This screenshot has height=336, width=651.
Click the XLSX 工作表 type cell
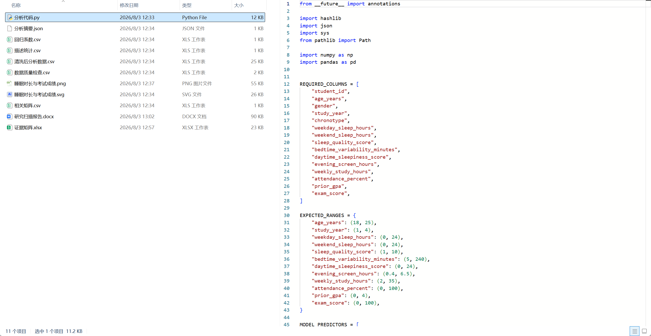tap(195, 127)
